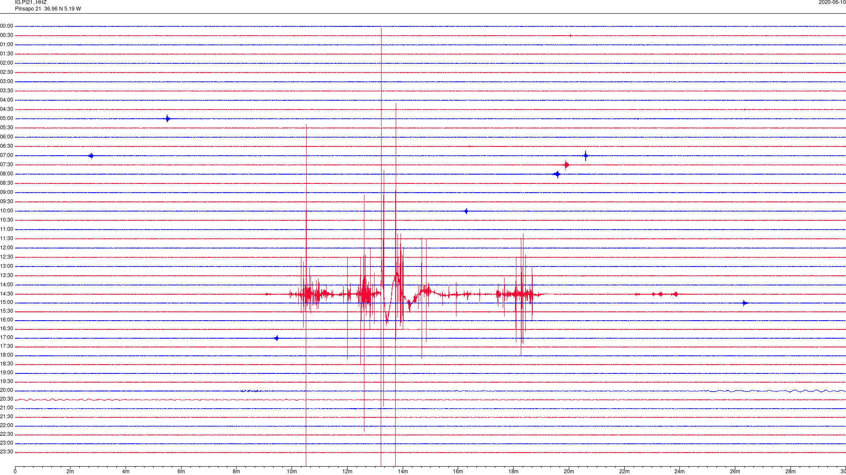Click the first blue event on the 07:00 trace
The image size is (846, 475).
91,156
